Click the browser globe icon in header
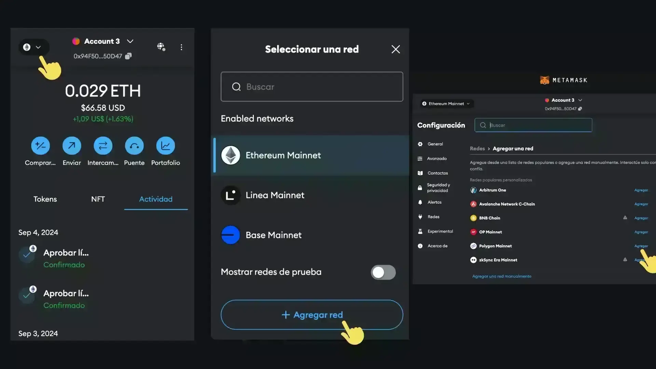The height and width of the screenshot is (369, 656). click(x=161, y=47)
